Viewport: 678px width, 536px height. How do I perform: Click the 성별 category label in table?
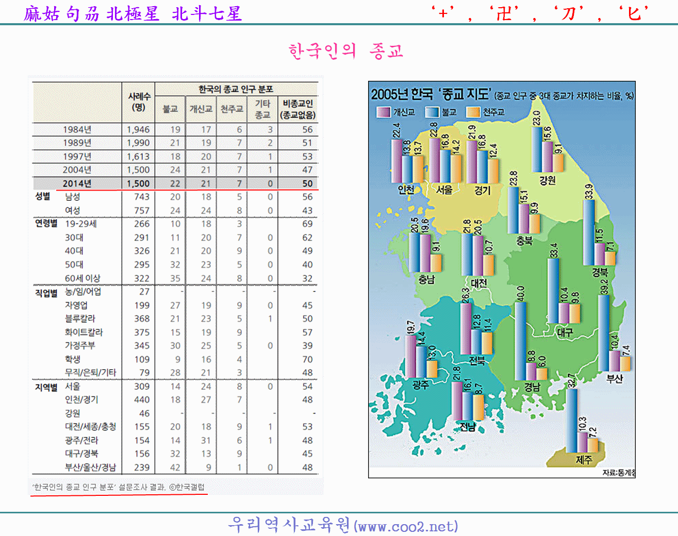43,196
